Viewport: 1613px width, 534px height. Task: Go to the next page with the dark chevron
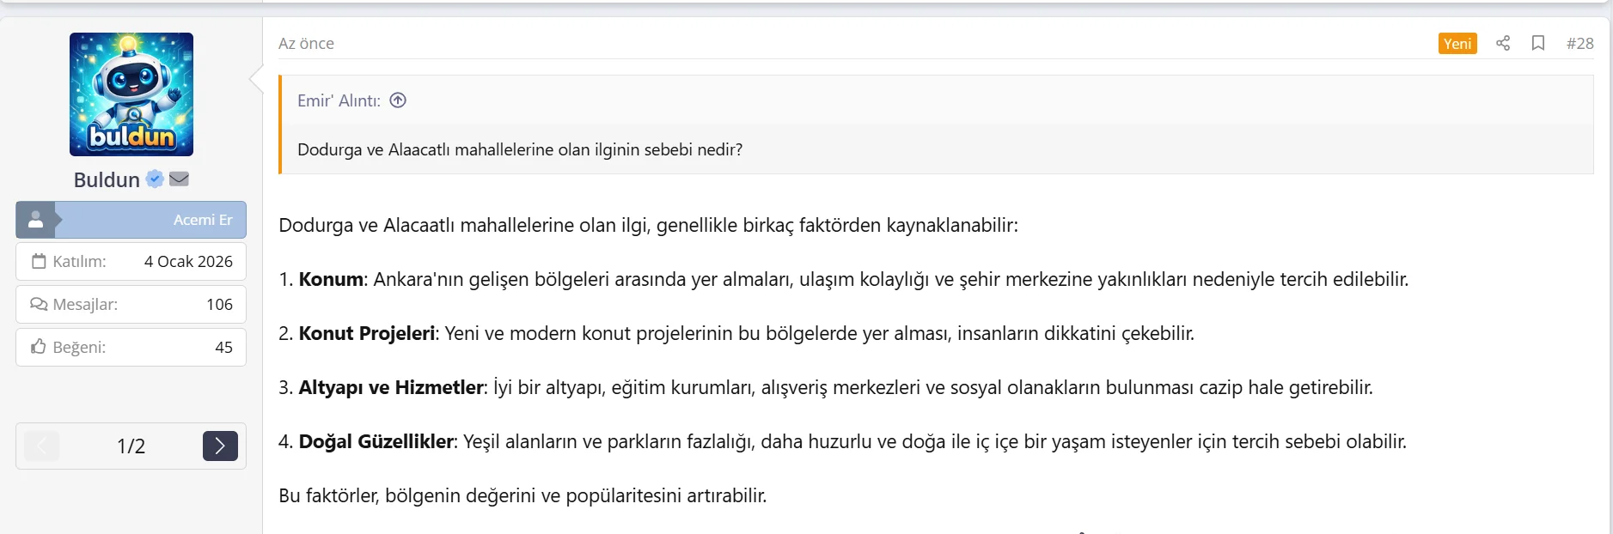click(220, 446)
